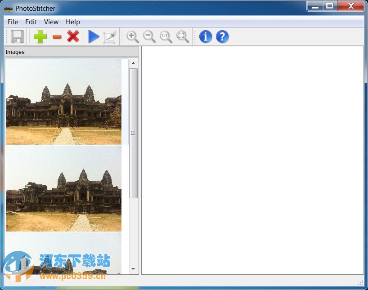Click the down arrow on the Images scrollbar
Image resolution: width=368 pixels, height=290 pixels.
coord(133,268)
